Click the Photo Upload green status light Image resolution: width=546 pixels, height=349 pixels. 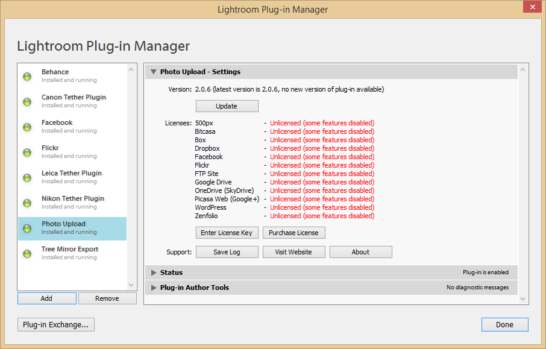(27, 228)
